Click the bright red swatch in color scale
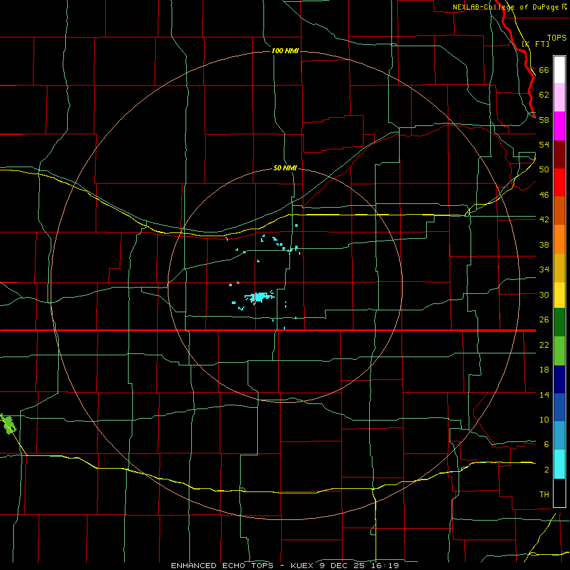Viewport: 570px width, 570px height. 559,182
